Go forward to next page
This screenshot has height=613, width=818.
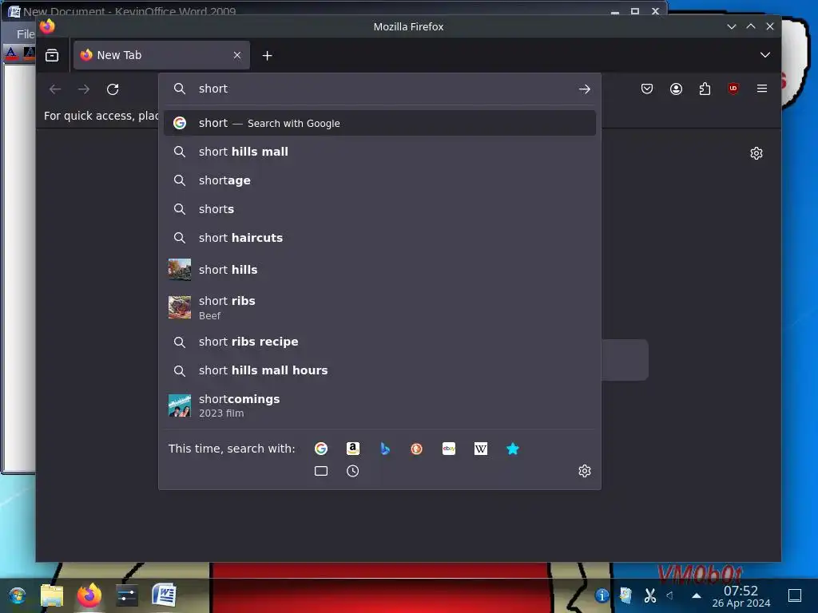pyautogui.click(x=83, y=89)
